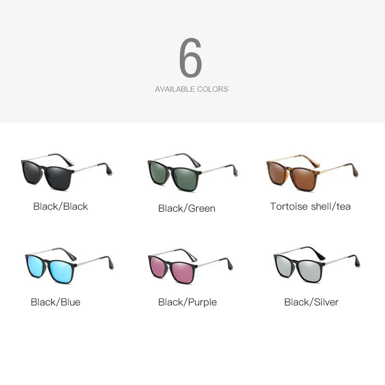Click the Black/Green label text
The image size is (385, 385).
pyautogui.click(x=187, y=208)
